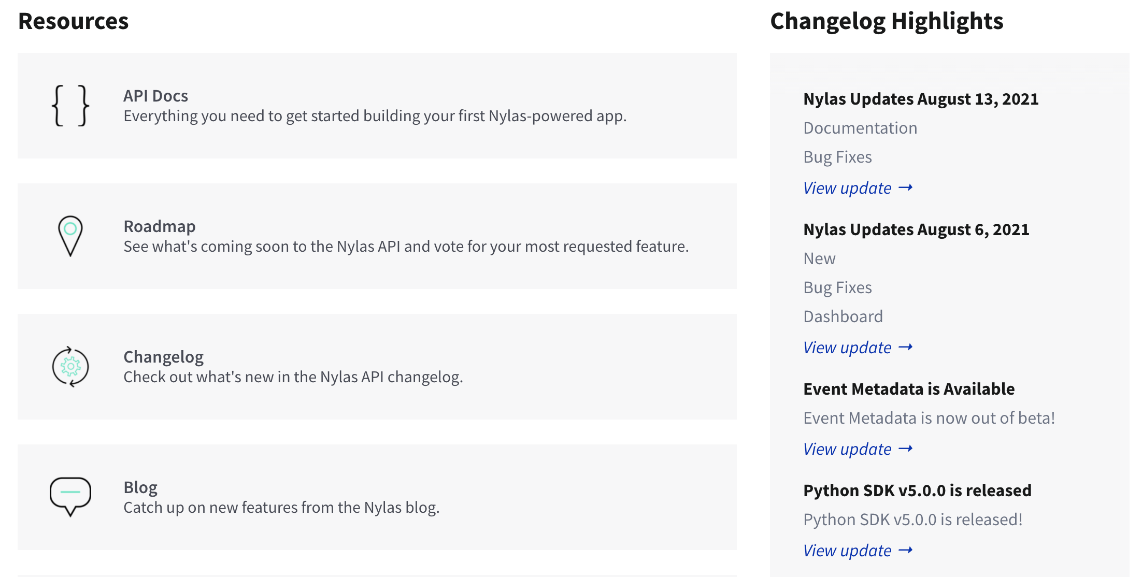Image resolution: width=1142 pixels, height=577 pixels.
Task: Select the Roadmap location pin icon
Action: coord(70,237)
